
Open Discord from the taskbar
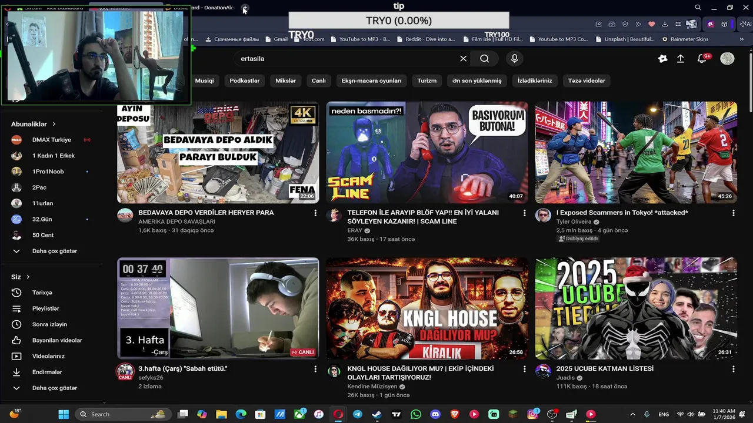pyautogui.click(x=435, y=414)
